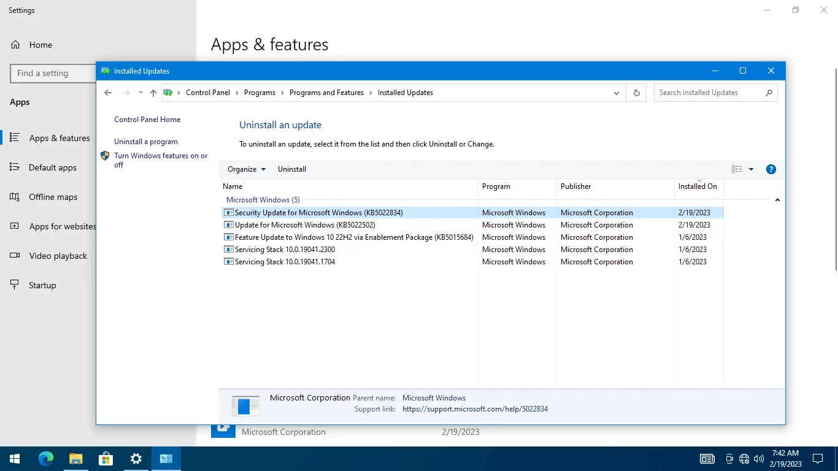Sort by the Name column header
The width and height of the screenshot is (838, 471).
coord(349,186)
